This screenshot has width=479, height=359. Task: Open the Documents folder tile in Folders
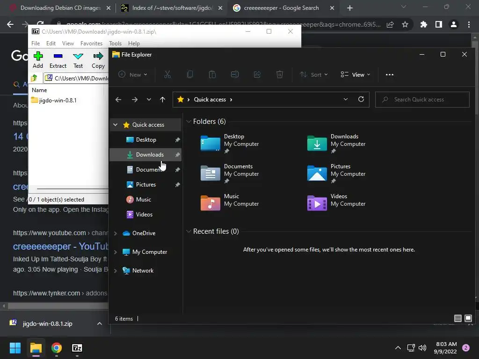click(x=230, y=173)
